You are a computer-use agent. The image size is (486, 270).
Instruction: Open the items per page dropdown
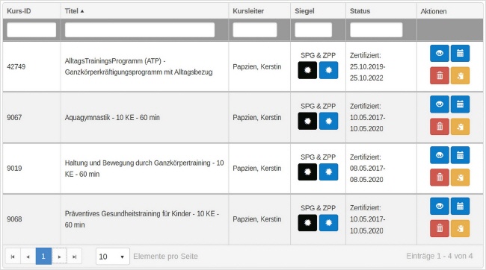112,257
